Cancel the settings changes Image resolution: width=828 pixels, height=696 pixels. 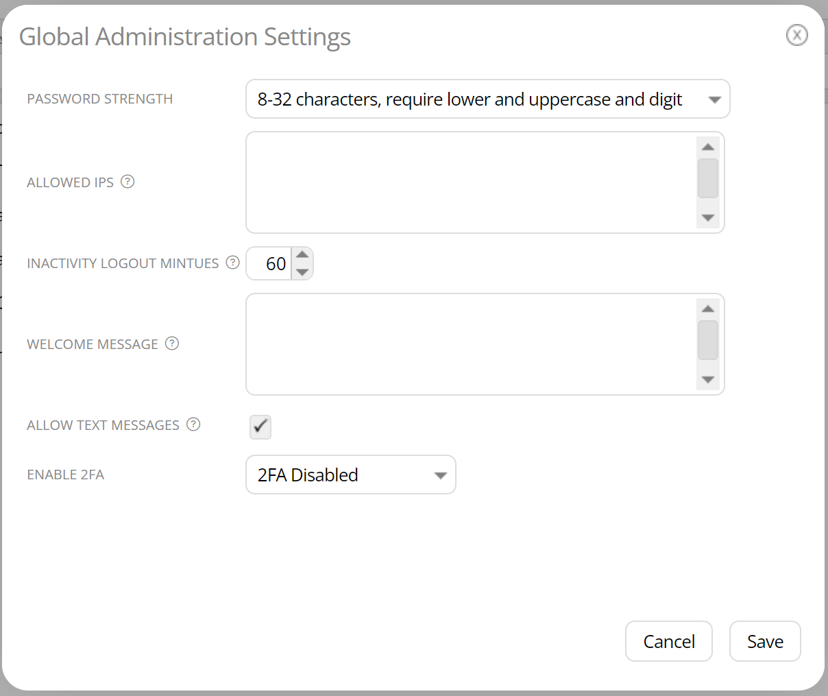[669, 641]
